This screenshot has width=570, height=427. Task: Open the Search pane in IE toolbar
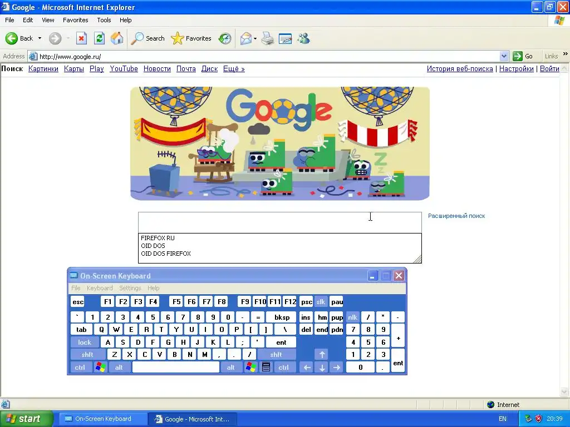tap(147, 38)
